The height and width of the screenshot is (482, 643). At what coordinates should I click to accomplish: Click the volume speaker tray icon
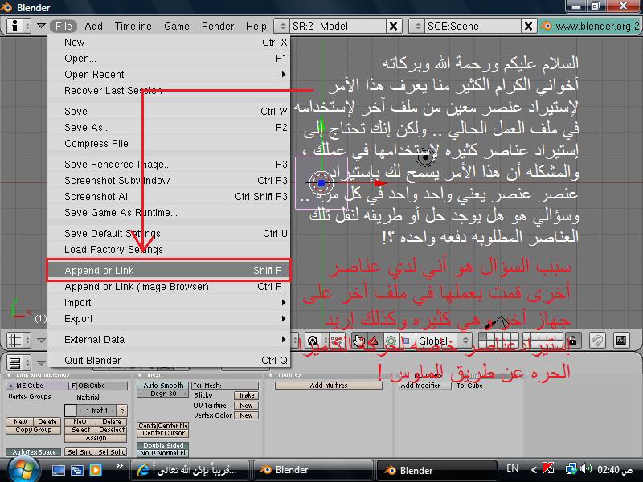(587, 468)
